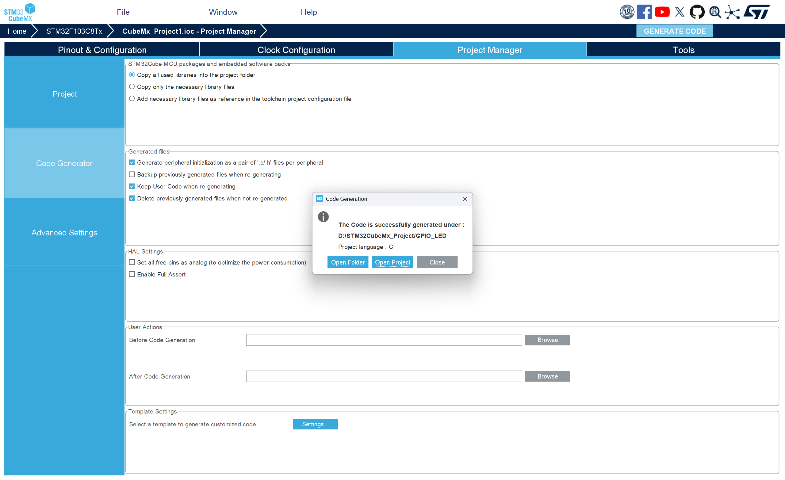Click the MX icon in dialog title bar
785x480 pixels.
point(319,199)
